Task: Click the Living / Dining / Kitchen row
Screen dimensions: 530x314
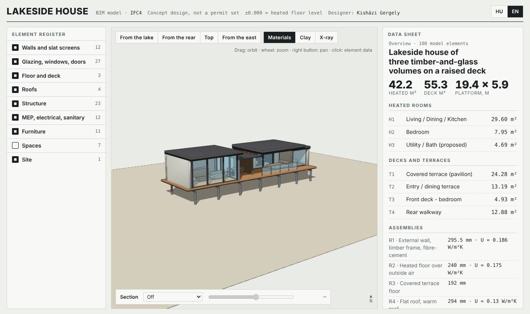Action: pyautogui.click(x=453, y=119)
